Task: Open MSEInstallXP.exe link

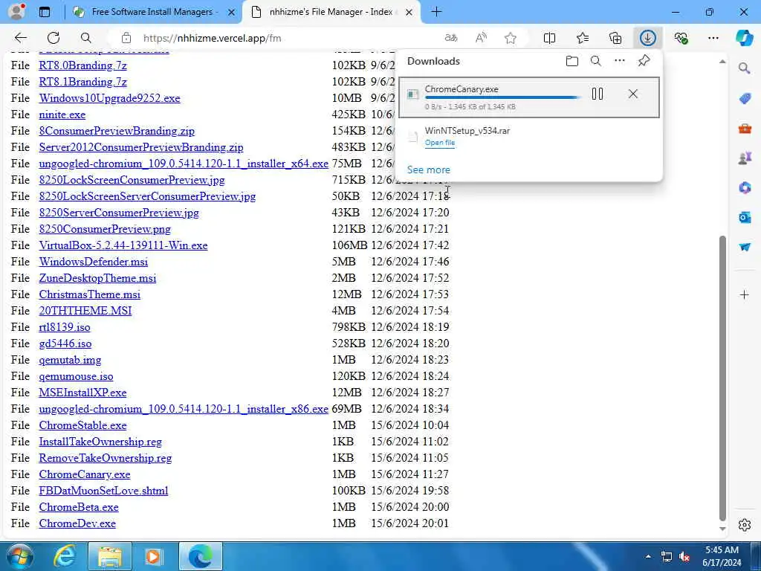Action: pos(82,393)
